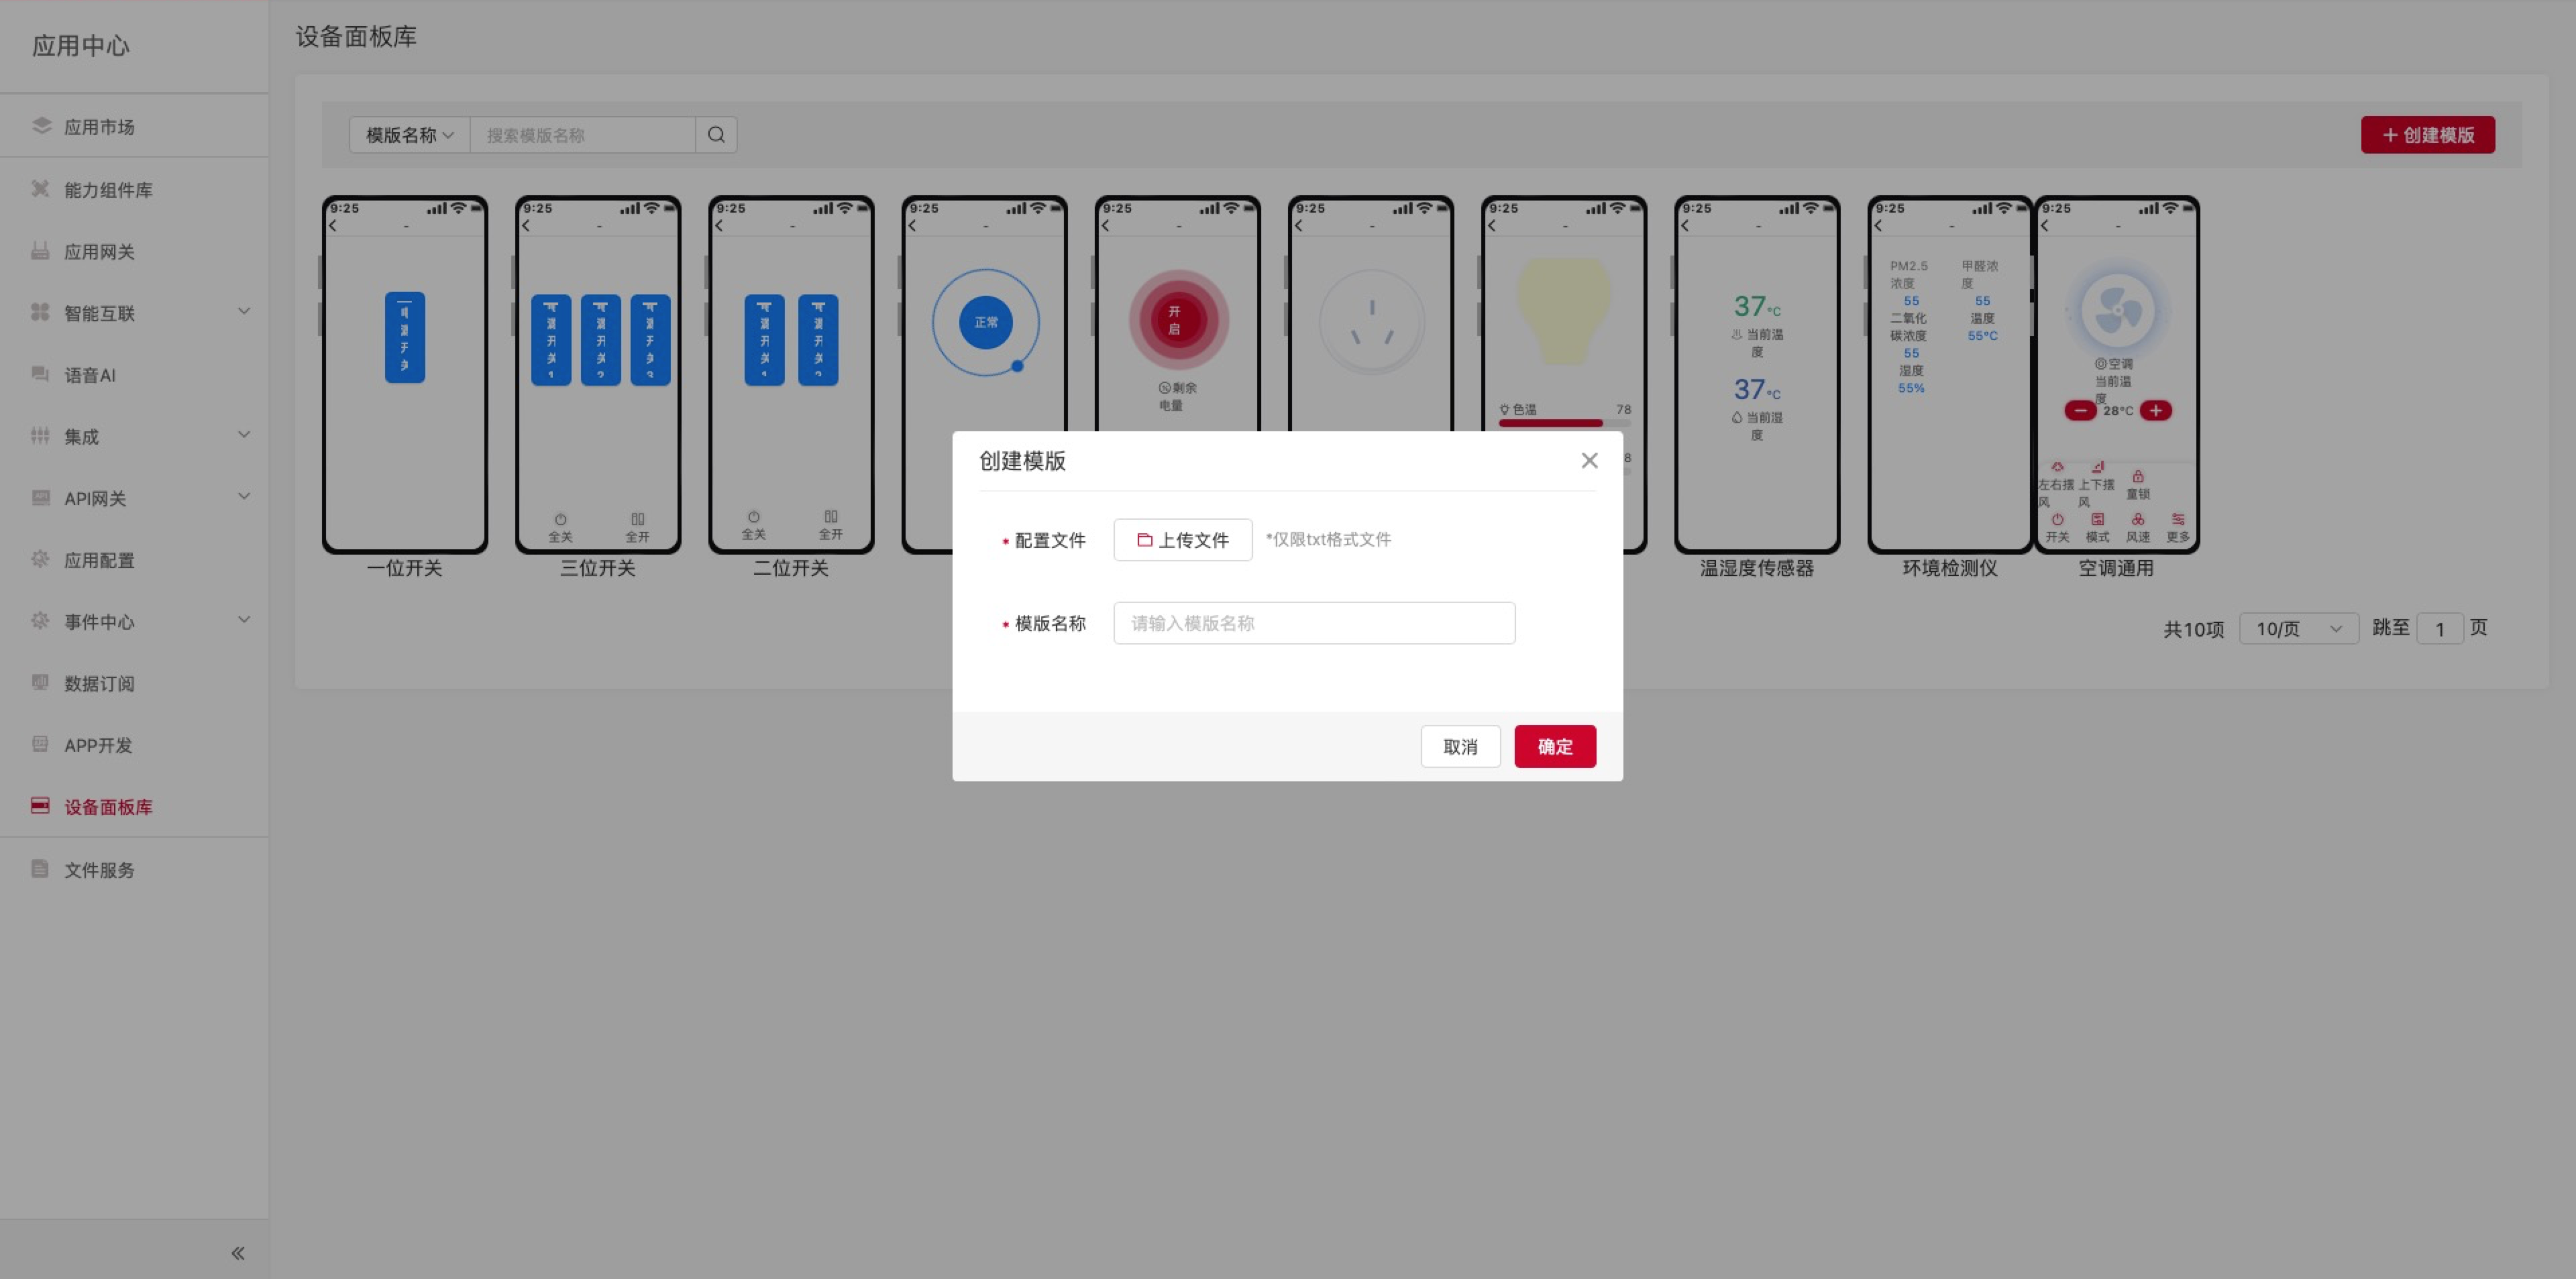Click the search magnifier icon
2576x1279 pixels.
tap(716, 135)
